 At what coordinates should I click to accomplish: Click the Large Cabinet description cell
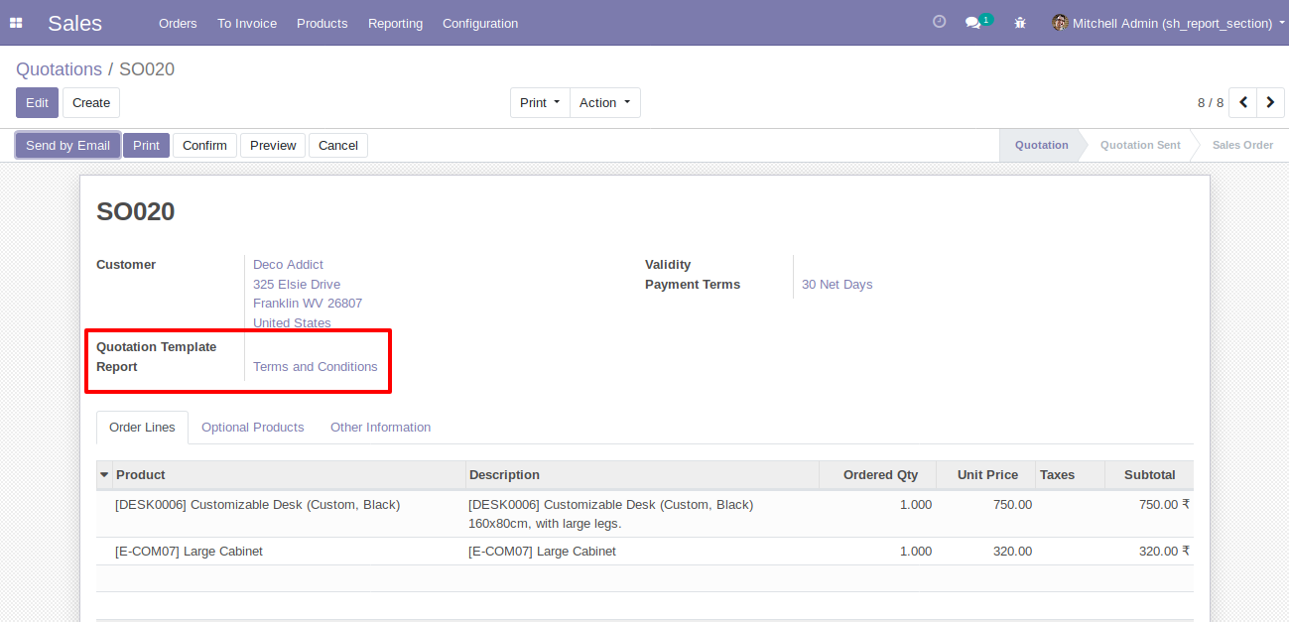pos(643,552)
